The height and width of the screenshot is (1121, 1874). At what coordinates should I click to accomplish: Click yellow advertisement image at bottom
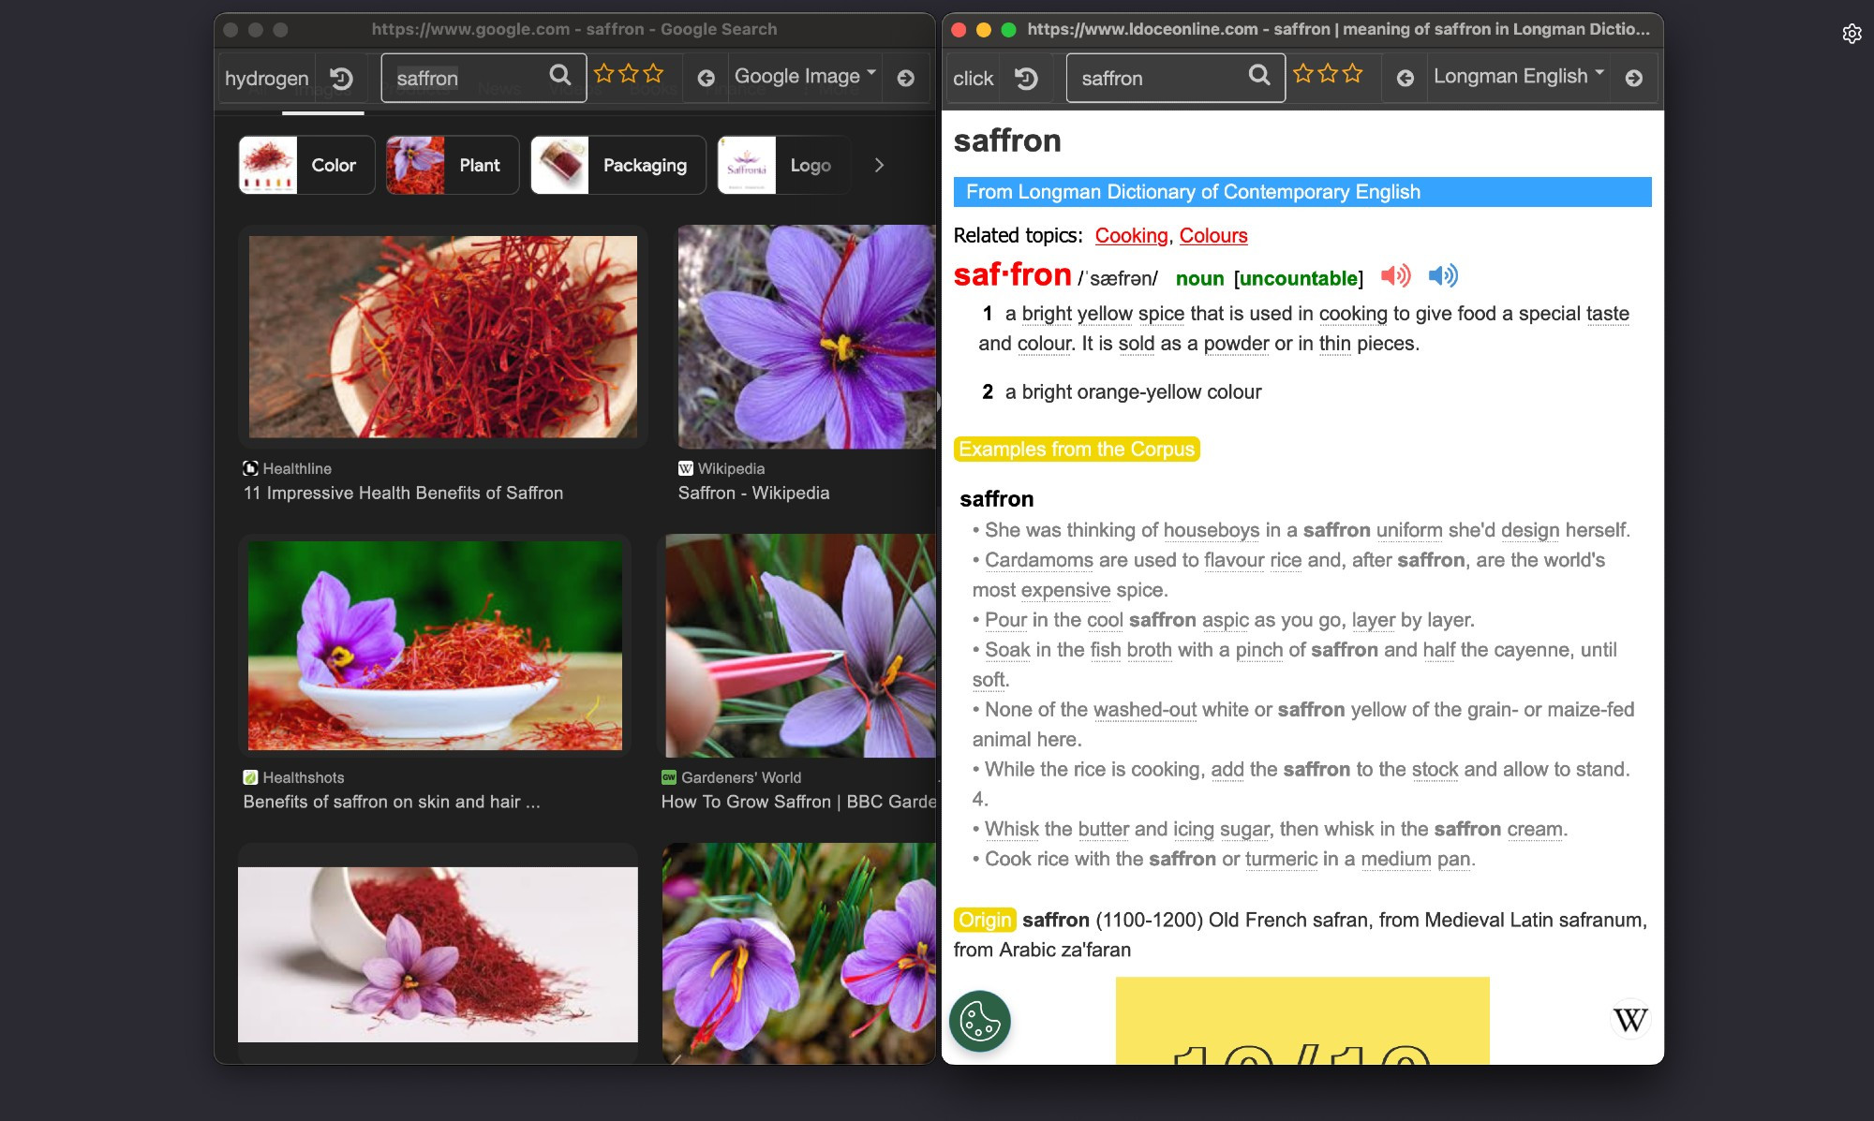1302,1021
